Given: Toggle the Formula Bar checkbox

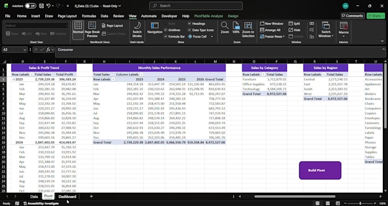Looking at the screenshot, I should pos(166,37).
